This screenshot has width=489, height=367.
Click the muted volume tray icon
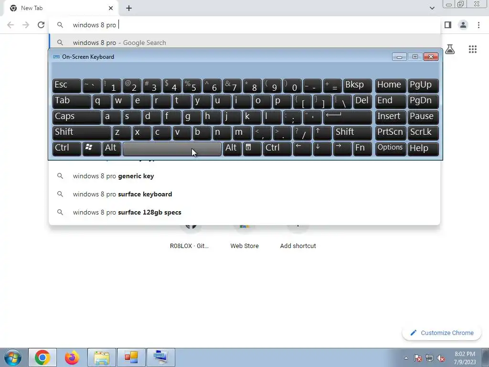[x=441, y=358]
